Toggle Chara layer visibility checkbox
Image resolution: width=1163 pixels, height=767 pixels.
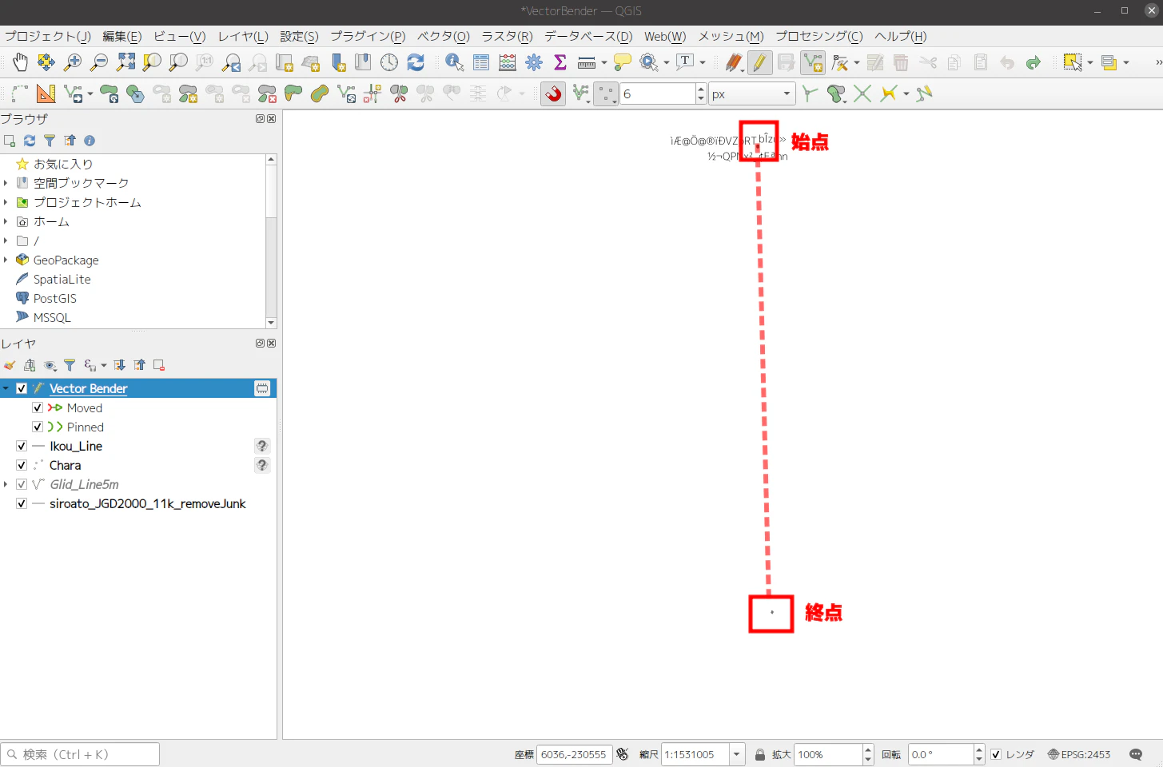click(x=22, y=465)
